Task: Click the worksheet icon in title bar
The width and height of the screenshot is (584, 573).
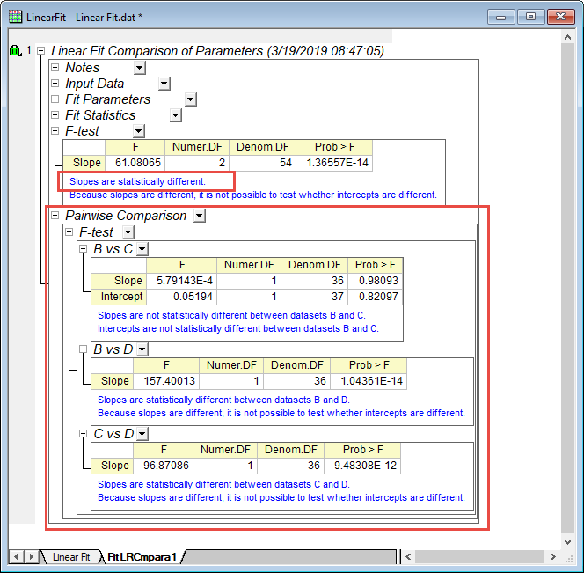Action: (16, 17)
